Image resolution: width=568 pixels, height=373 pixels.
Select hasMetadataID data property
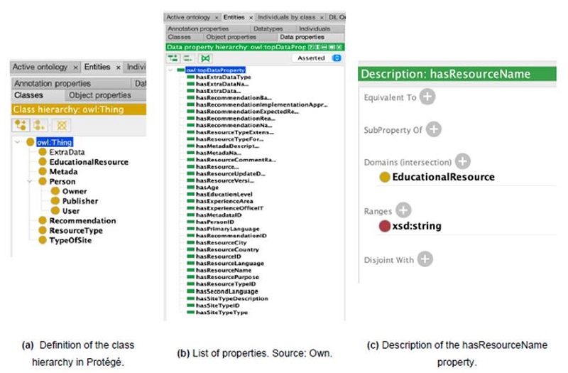[219, 215]
